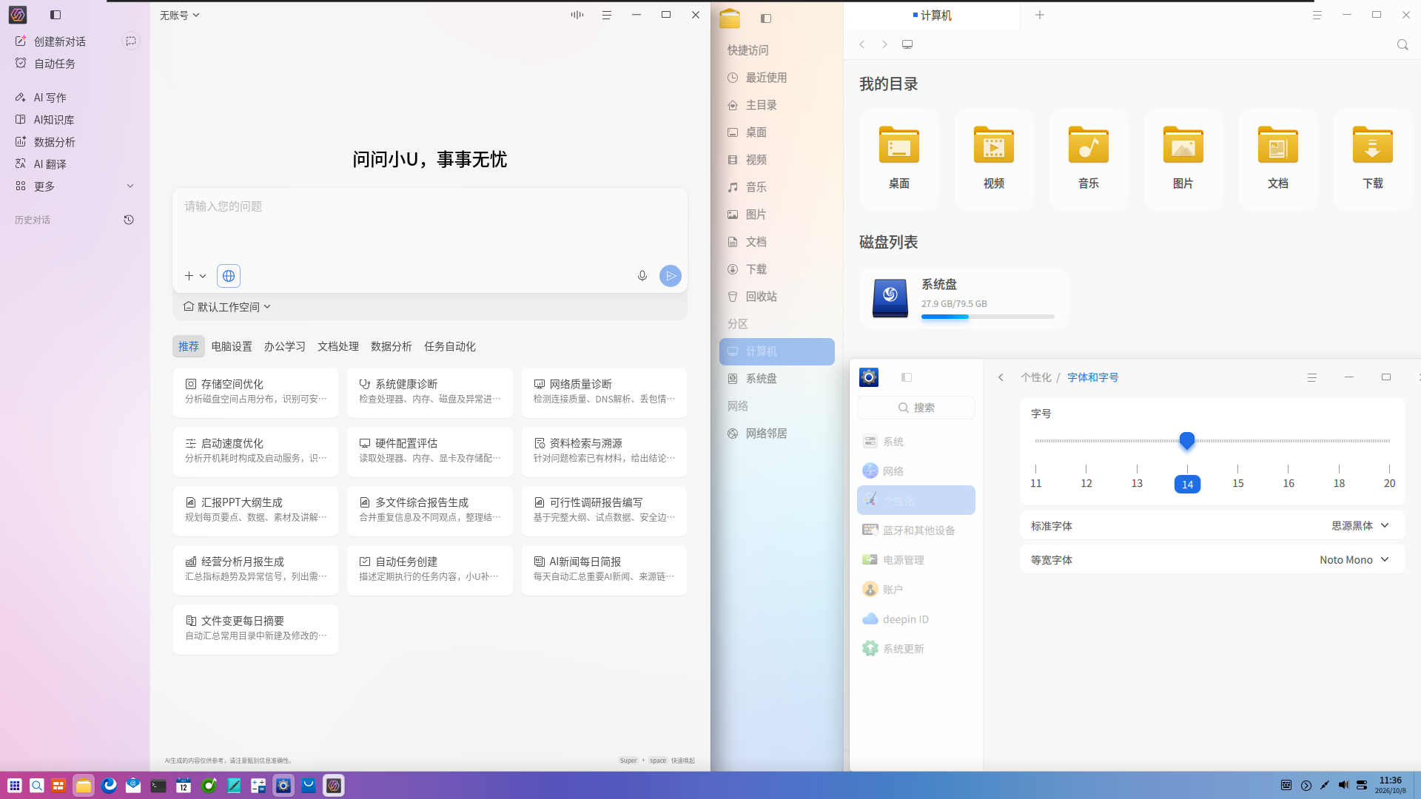Go back with settings back arrow

click(x=1001, y=377)
